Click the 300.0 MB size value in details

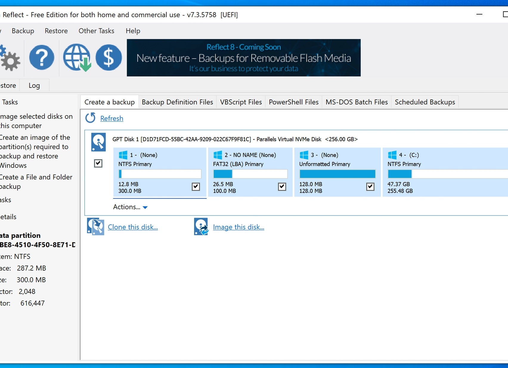point(31,280)
